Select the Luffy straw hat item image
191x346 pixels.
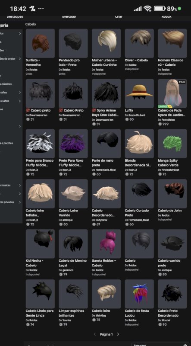tap(139, 93)
